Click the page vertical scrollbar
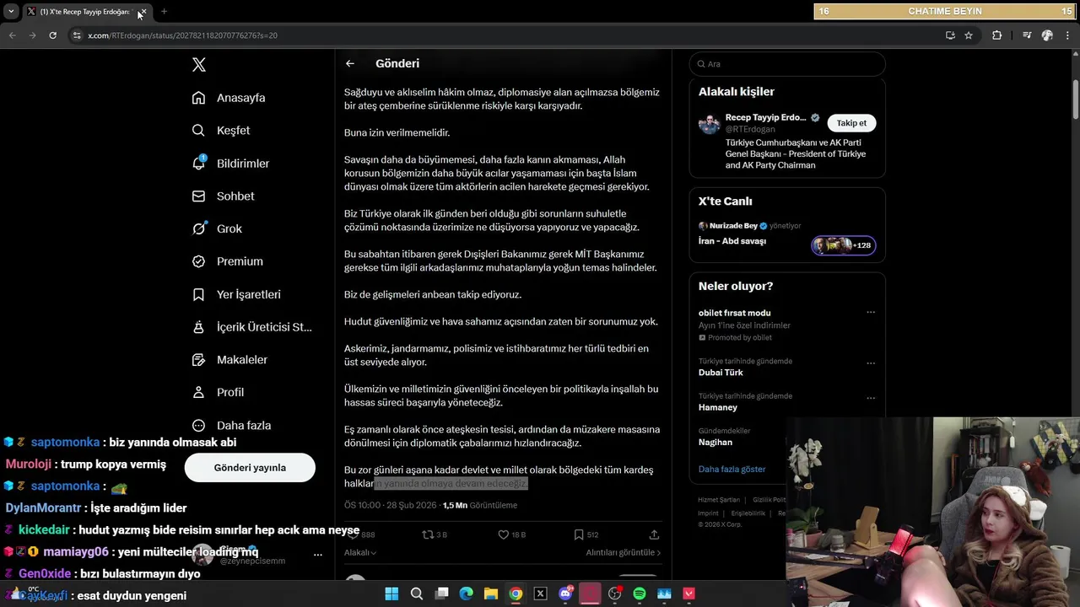This screenshot has width=1080, height=607. 1076,101
